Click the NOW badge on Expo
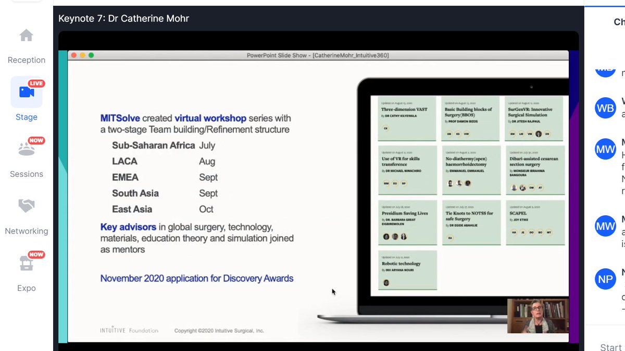The height and width of the screenshot is (351, 625). point(36,254)
